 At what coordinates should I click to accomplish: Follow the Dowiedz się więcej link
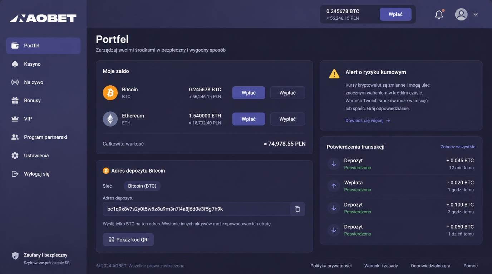point(368,121)
